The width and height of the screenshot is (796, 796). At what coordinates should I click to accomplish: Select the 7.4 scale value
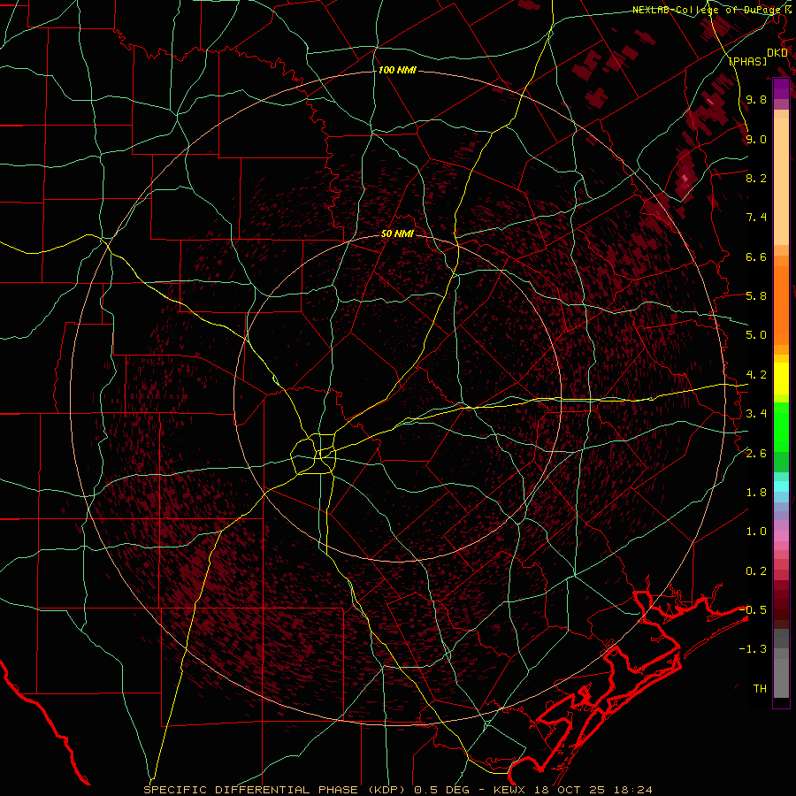756,218
